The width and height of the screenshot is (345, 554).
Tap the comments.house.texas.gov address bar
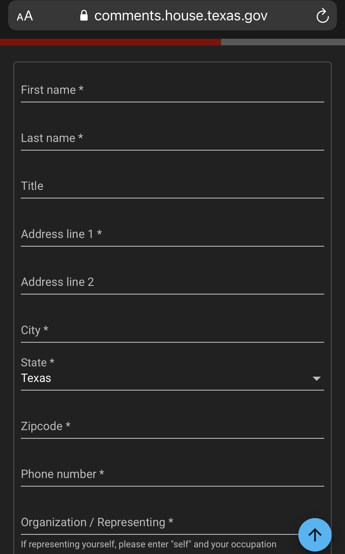[x=181, y=16]
